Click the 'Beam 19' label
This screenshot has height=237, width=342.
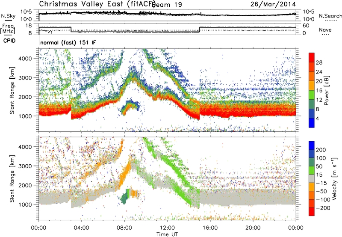(x=168, y=5)
